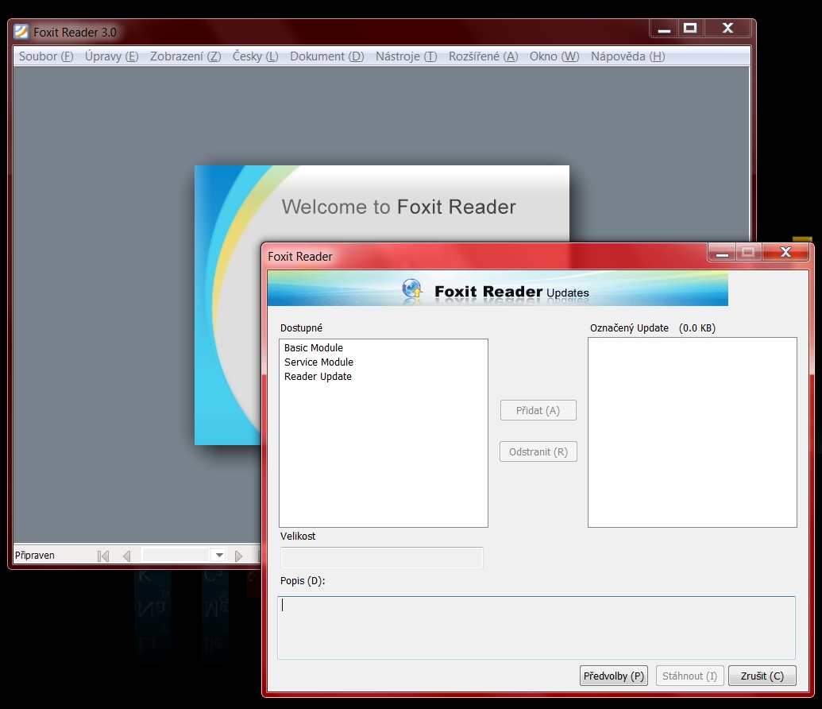Minimize the Foxit Reader updates dialog

pos(723,253)
